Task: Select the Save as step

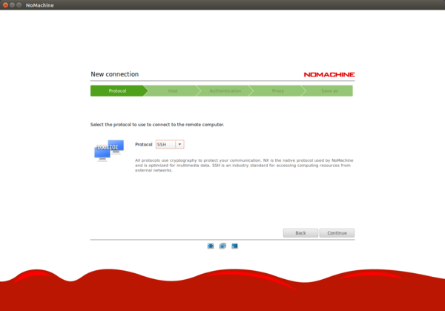Action: click(329, 91)
